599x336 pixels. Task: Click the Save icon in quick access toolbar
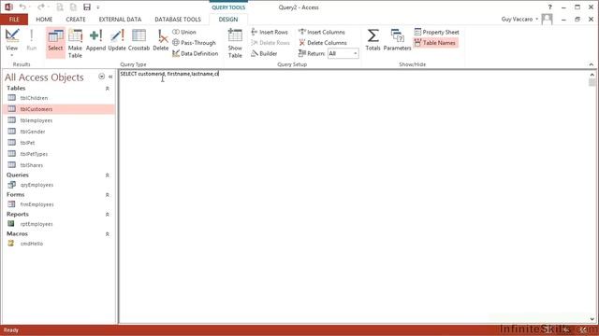[x=87, y=7]
